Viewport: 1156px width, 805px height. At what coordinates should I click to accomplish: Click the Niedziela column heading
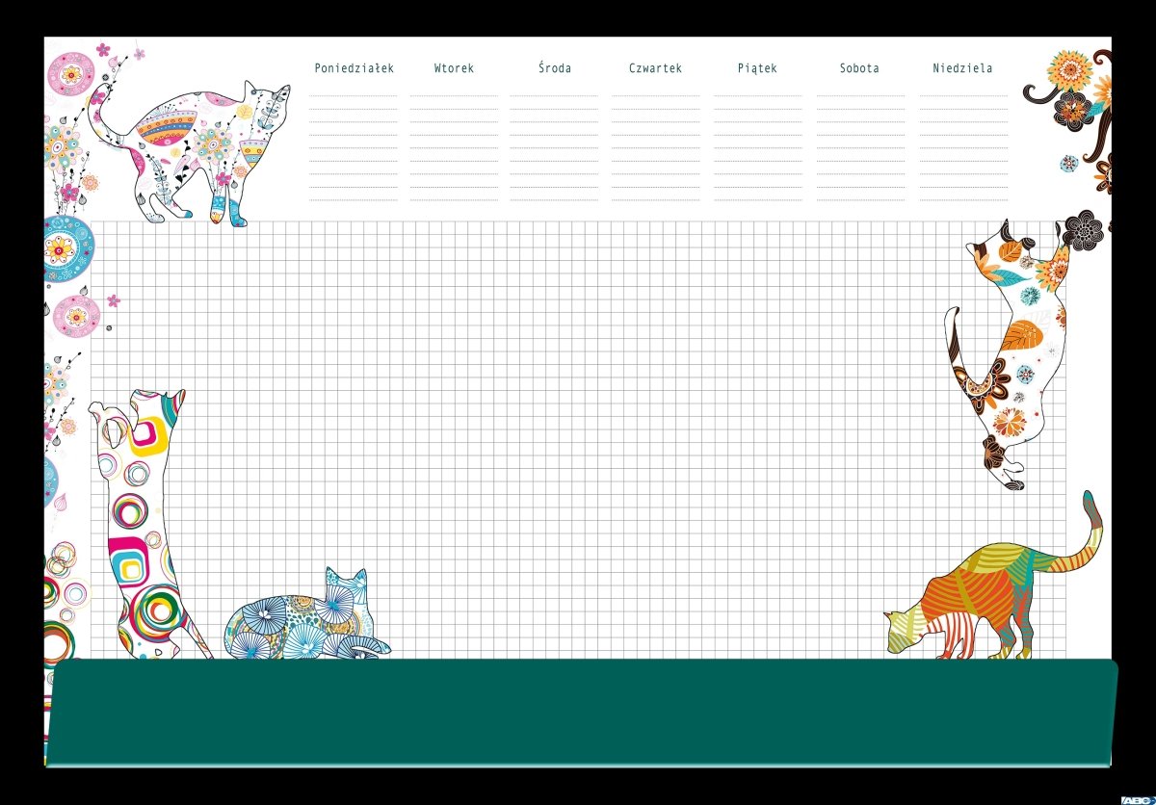[962, 68]
